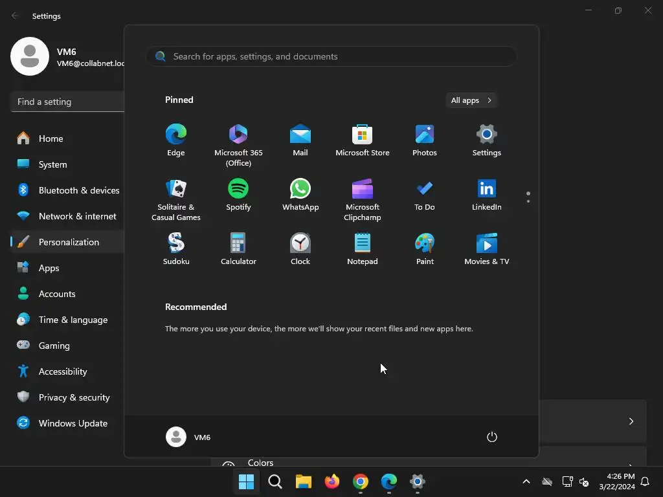Open VM6 user account in Start menu
Image resolution: width=663 pixels, height=497 pixels.
click(188, 437)
